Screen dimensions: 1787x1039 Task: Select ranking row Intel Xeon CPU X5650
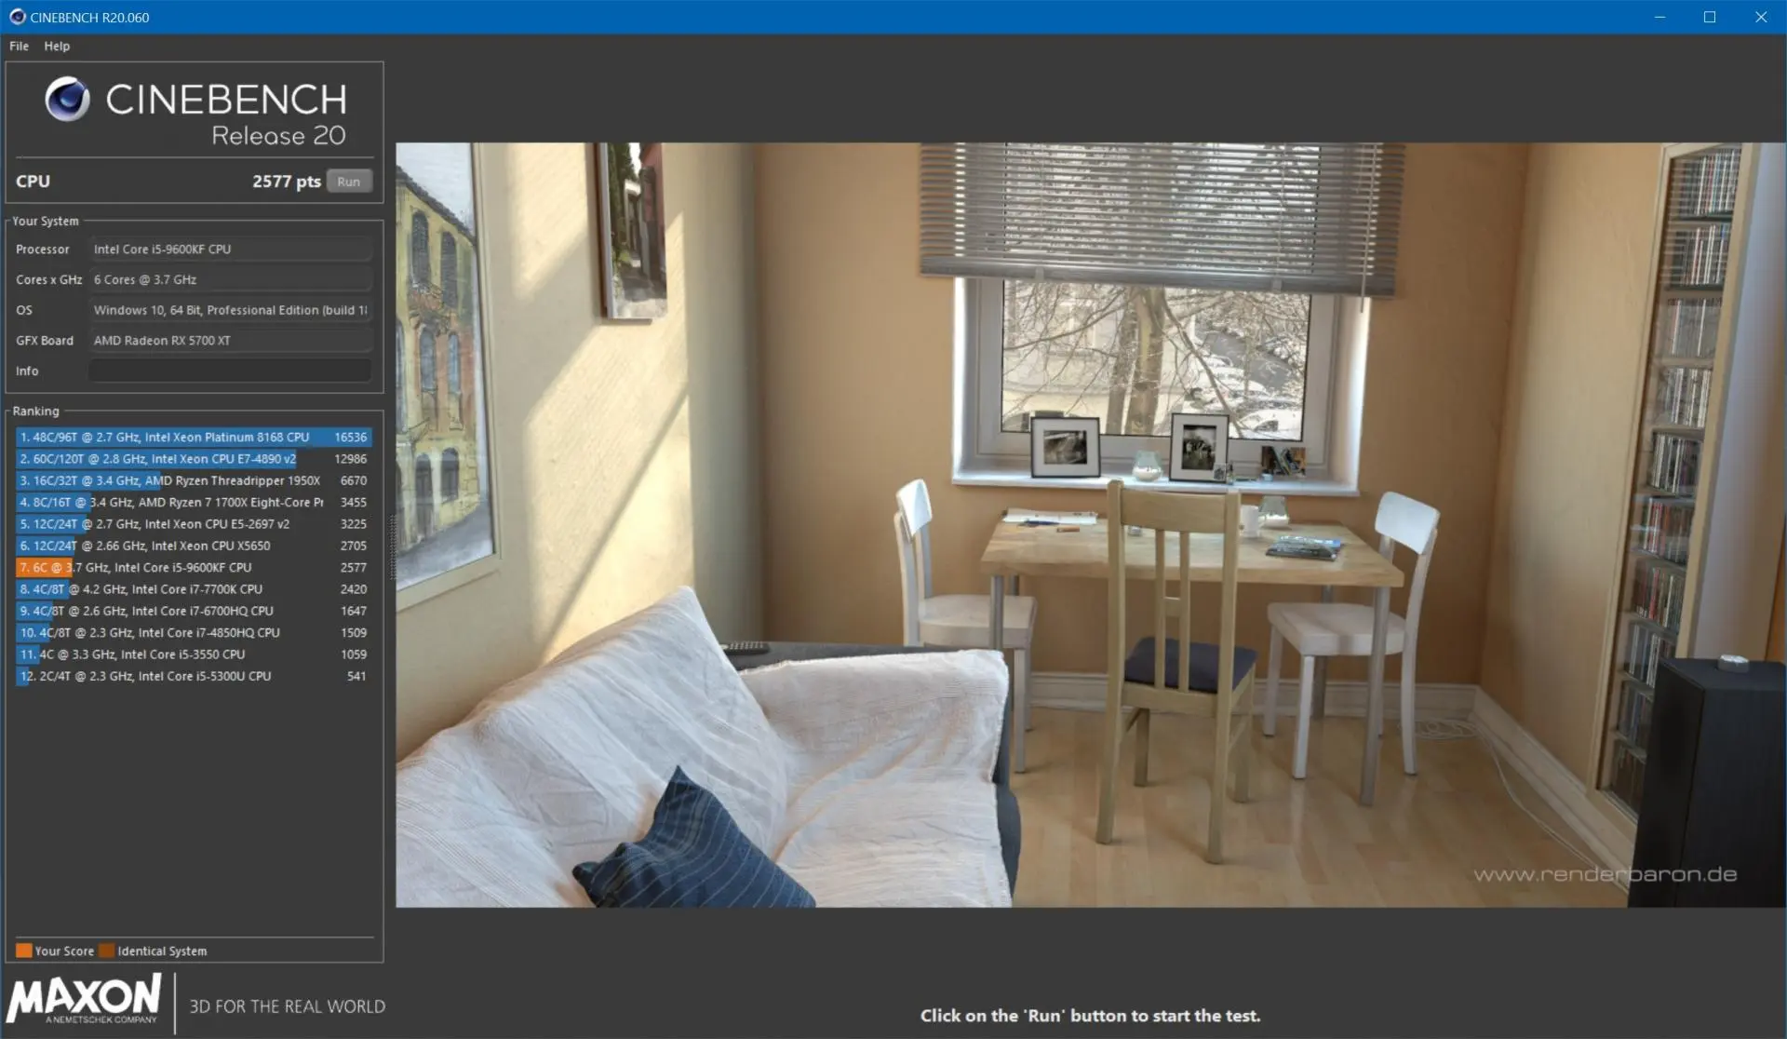click(x=194, y=546)
